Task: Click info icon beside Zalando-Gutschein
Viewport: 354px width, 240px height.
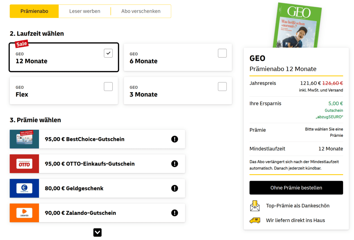Action: pos(174,213)
